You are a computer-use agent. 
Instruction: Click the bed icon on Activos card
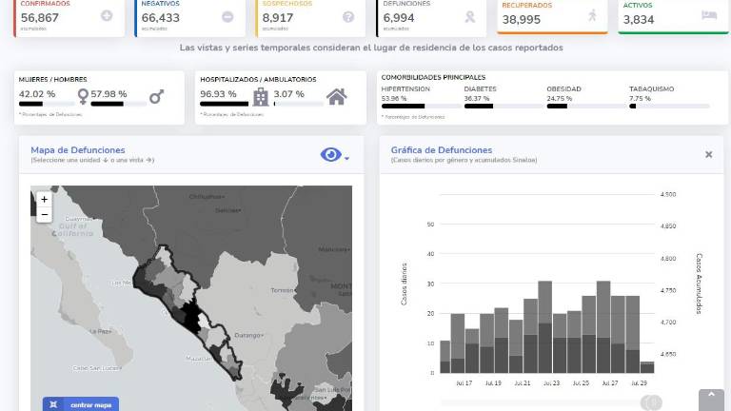click(708, 15)
